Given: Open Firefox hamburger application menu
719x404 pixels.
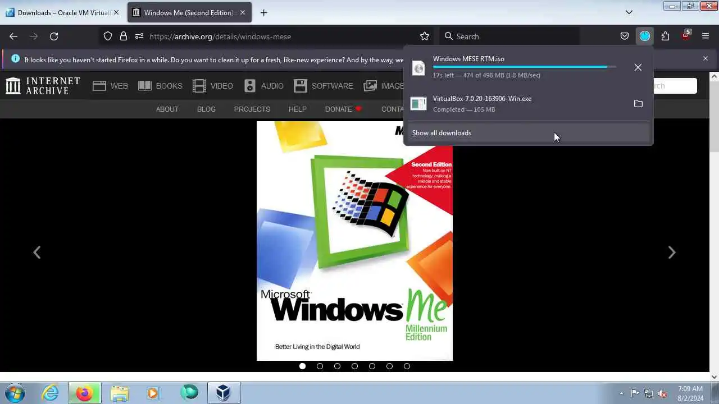Looking at the screenshot, I should (706, 36).
